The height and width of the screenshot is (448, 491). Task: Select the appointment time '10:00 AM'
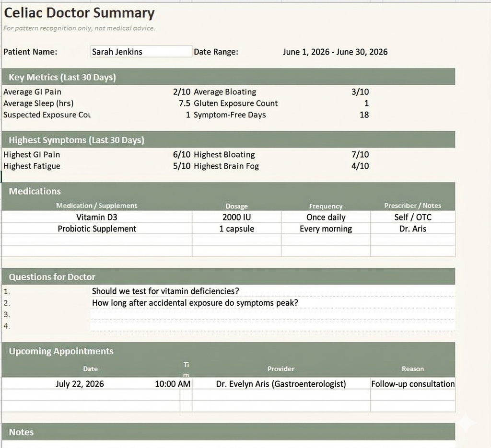tap(173, 384)
